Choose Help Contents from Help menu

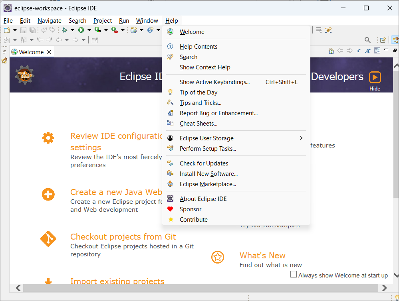pos(236,47)
